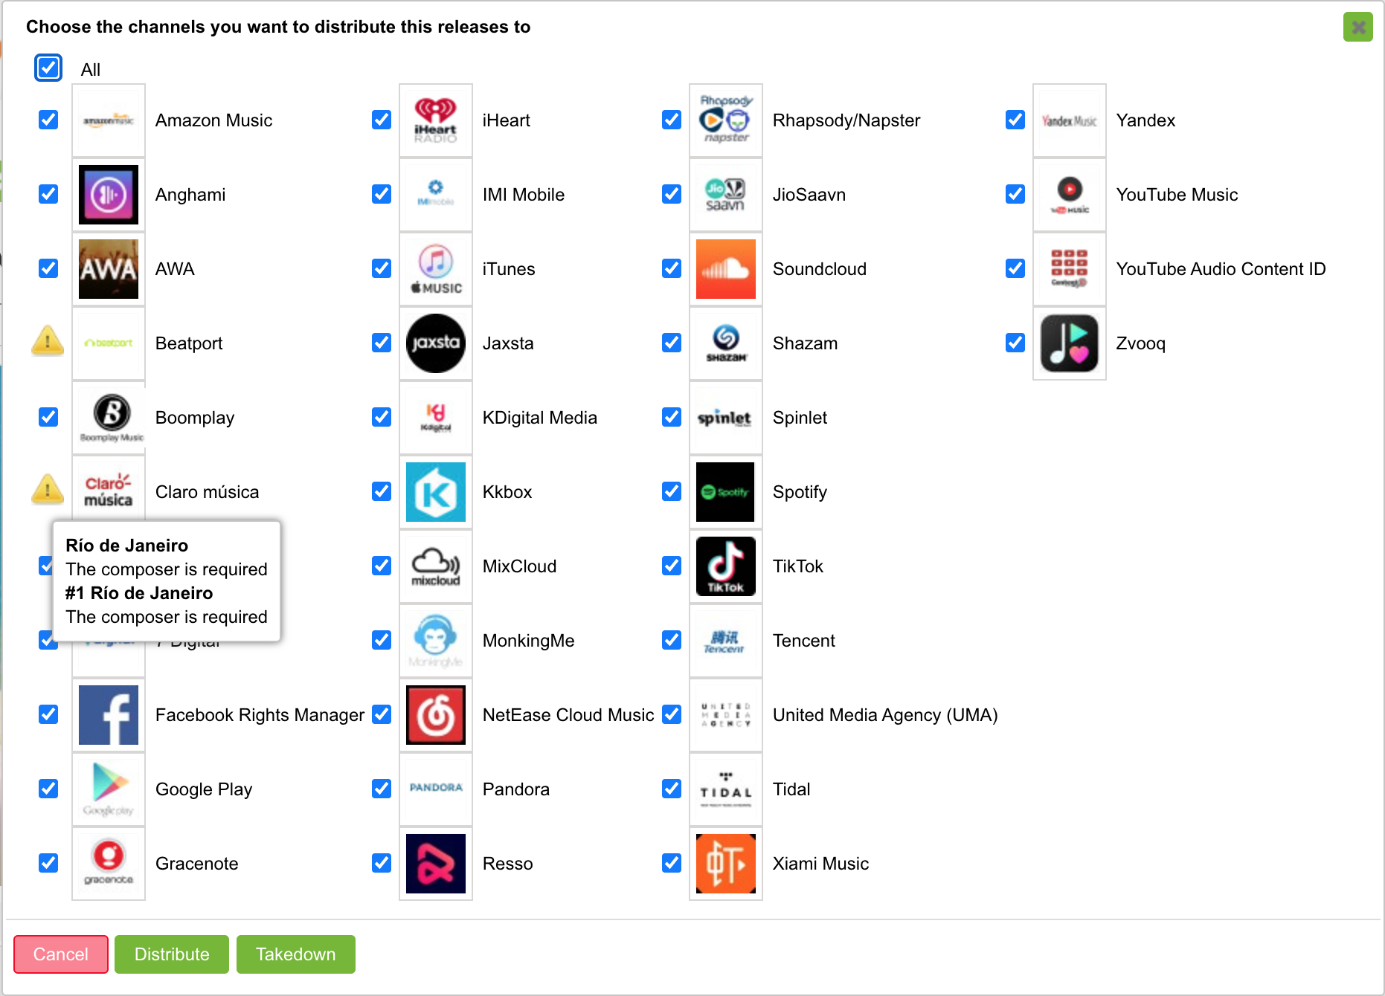Uncheck the Zvooq checkbox
Image resolution: width=1385 pixels, height=996 pixels.
[x=1015, y=343]
